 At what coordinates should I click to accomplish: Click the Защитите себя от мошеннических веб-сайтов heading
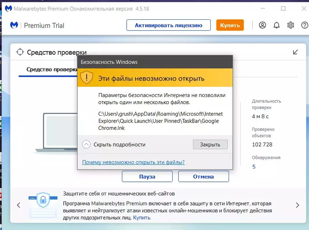119,194
